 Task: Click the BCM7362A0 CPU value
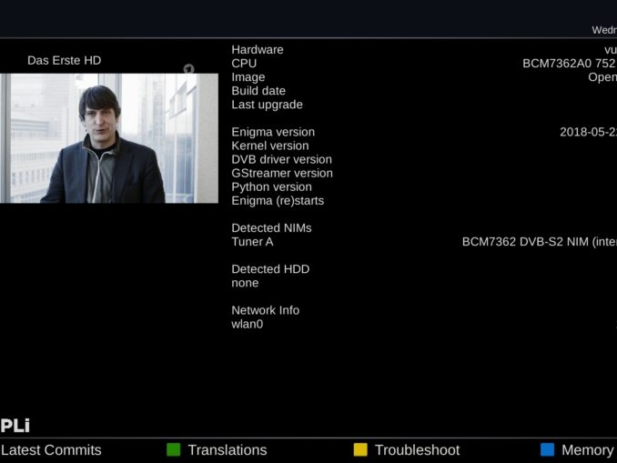(569, 64)
